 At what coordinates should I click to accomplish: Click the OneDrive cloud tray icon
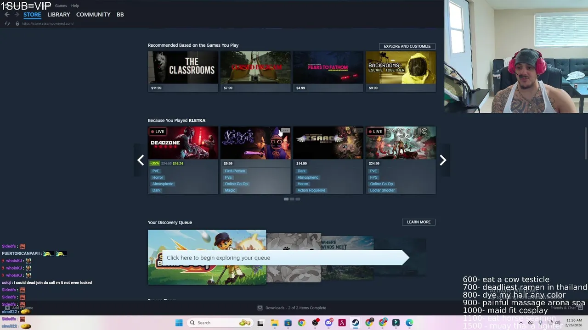coord(531,323)
